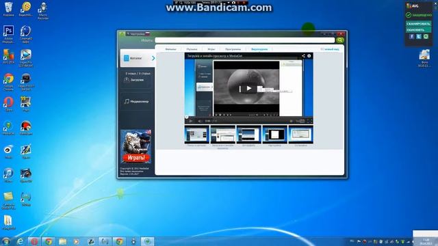Select the Видеоуроки tab
438x246 pixels.
click(x=259, y=49)
